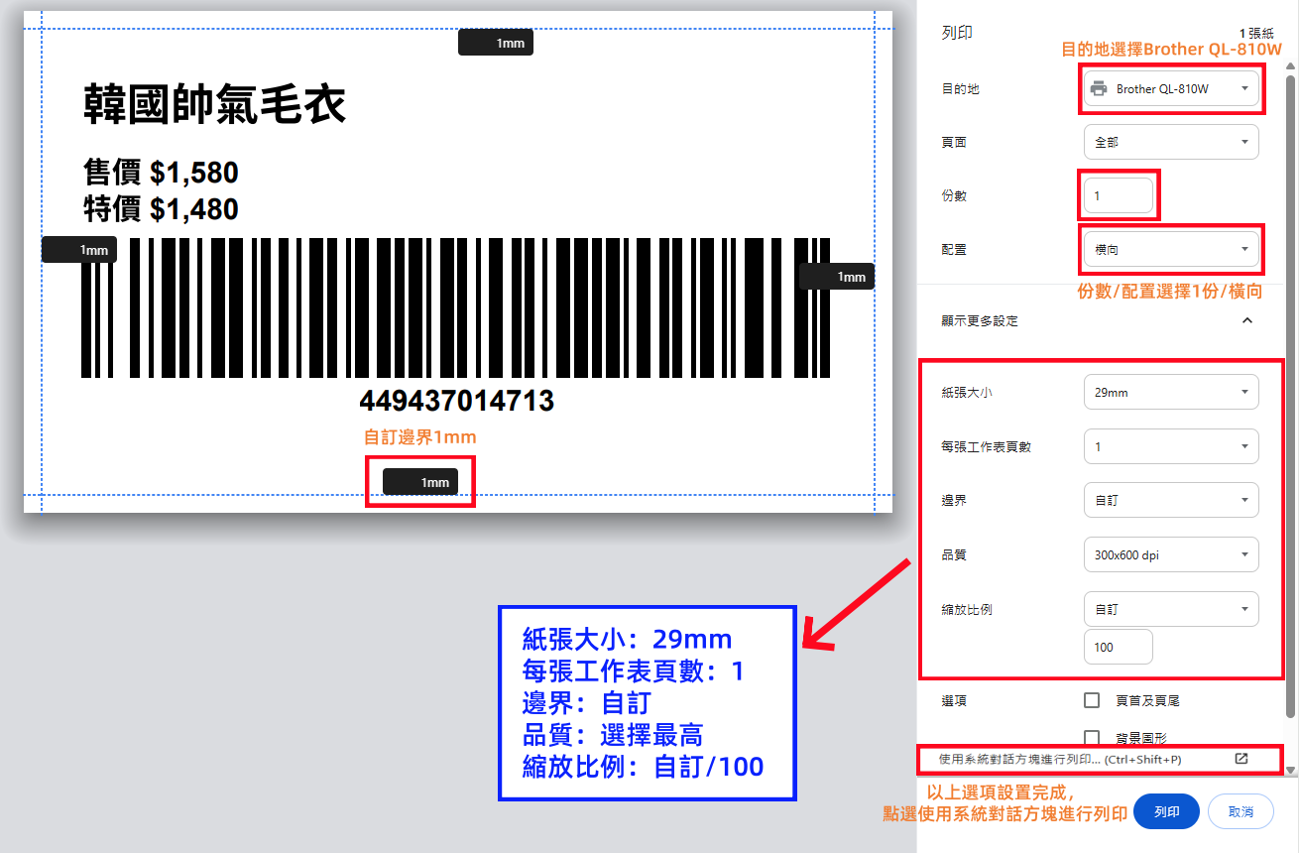Click the 取消 cancel button
The image size is (1299, 853).
1240,811
